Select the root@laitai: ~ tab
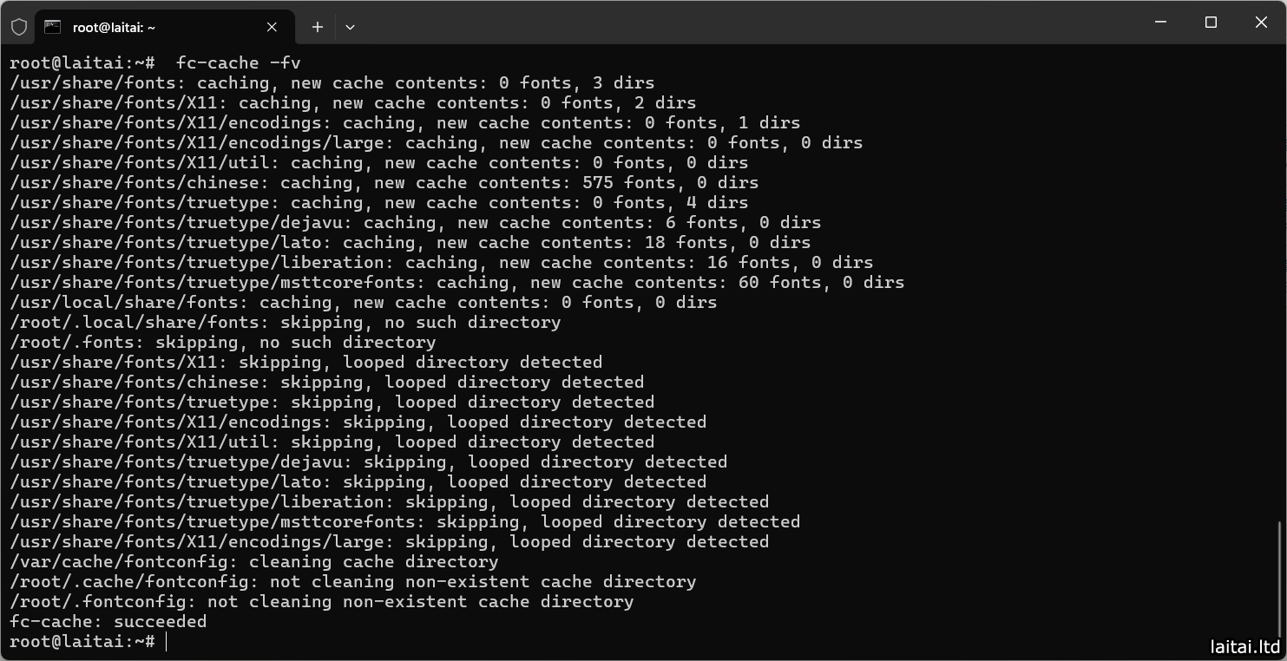The image size is (1287, 661). tap(156, 27)
